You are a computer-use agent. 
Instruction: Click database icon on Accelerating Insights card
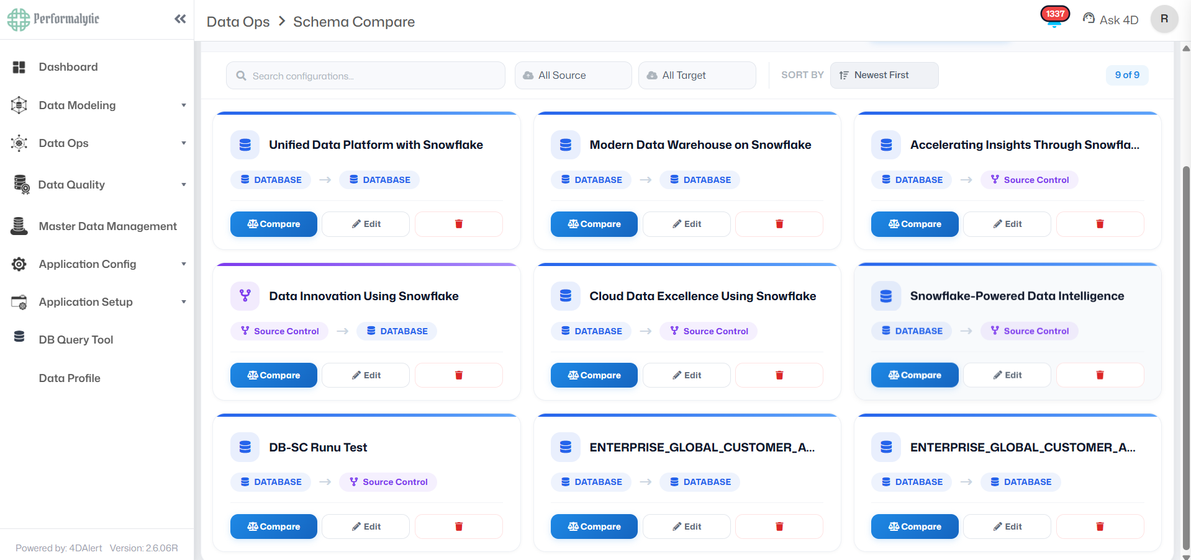click(x=886, y=144)
